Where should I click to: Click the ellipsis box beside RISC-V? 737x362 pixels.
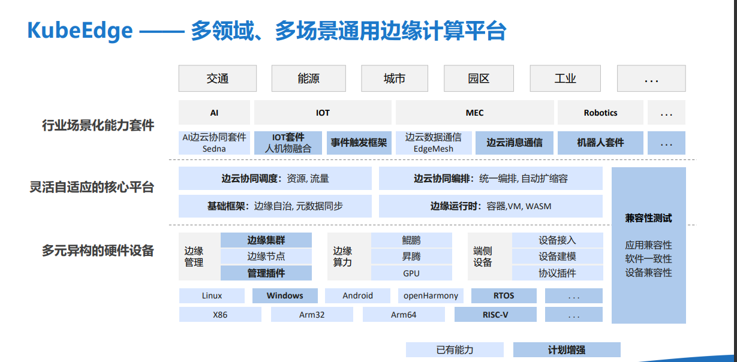click(x=574, y=314)
